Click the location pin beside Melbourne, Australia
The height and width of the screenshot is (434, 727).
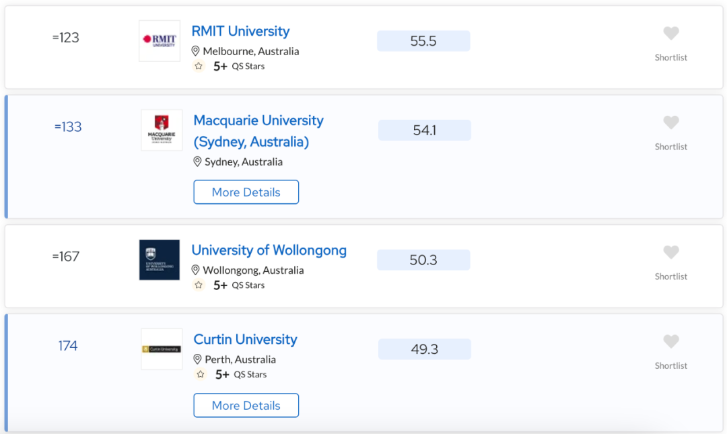(196, 51)
